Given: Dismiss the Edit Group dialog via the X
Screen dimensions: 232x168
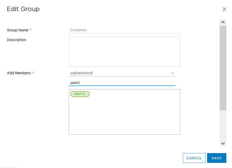Looking at the screenshot, I should tap(224, 9).
